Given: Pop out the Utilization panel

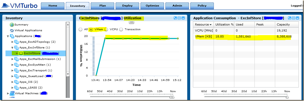Looking at the screenshot, I should pos(176,18).
